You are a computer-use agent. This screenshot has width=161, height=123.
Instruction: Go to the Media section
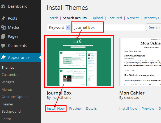click(14, 27)
